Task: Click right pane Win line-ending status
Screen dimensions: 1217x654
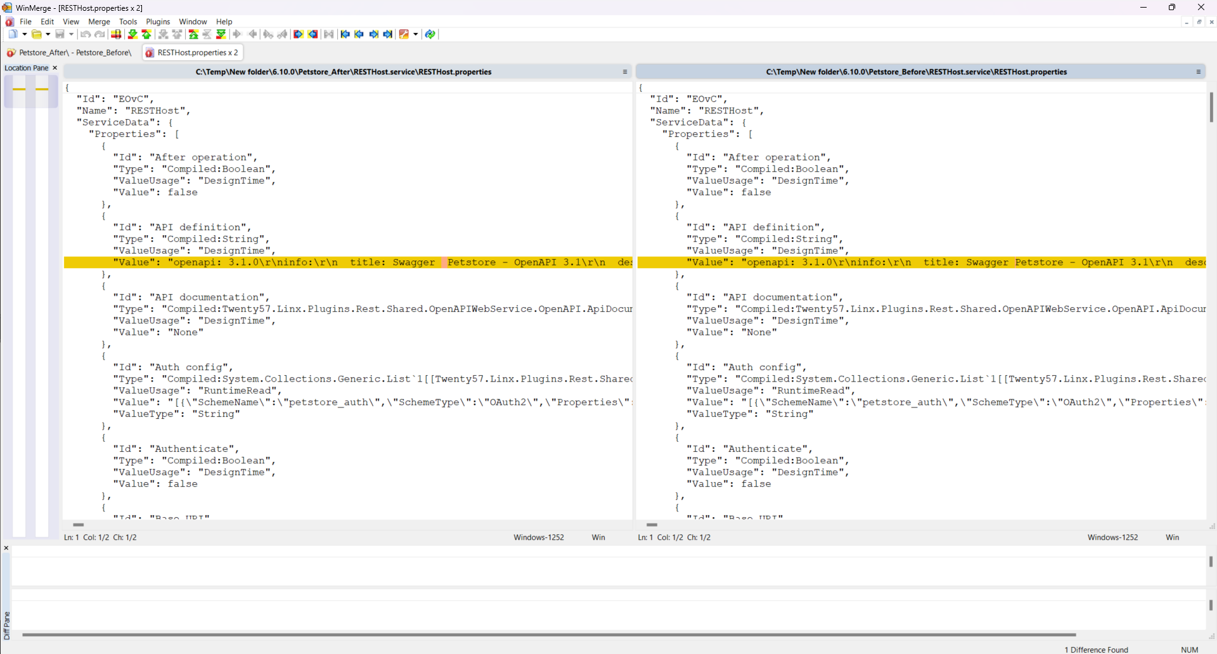Action: pos(1173,537)
